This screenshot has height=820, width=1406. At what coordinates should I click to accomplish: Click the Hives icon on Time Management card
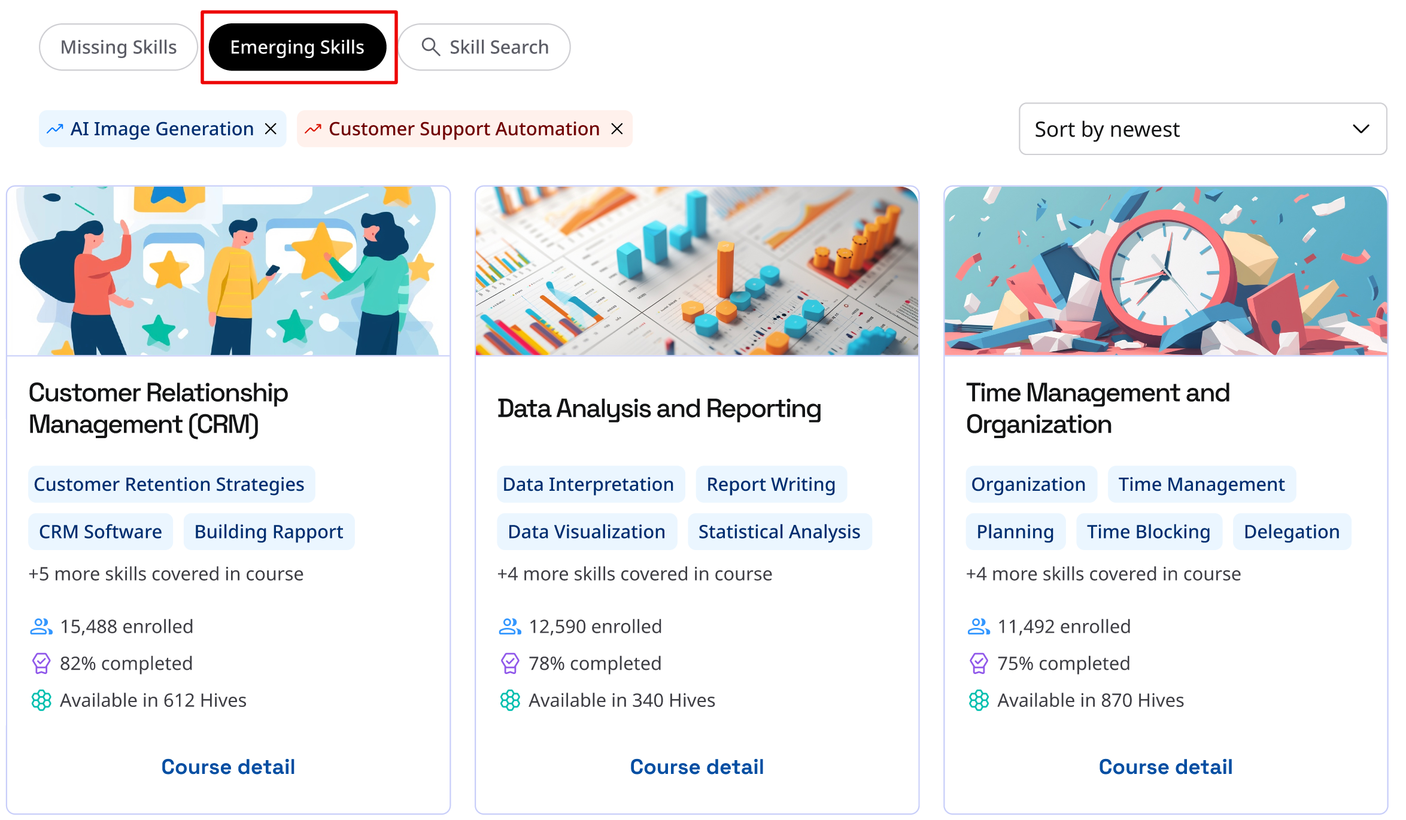[x=979, y=700]
